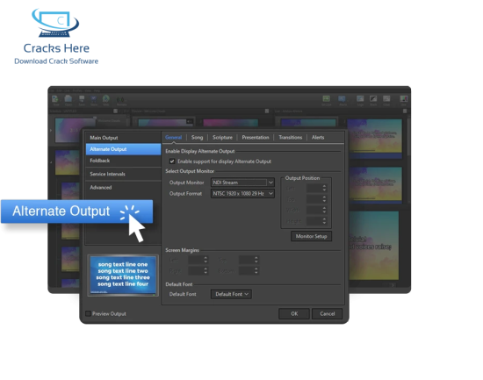Toggle Enable support for display Alternate Output
Image resolution: width=483 pixels, height=380 pixels.
[x=172, y=161]
